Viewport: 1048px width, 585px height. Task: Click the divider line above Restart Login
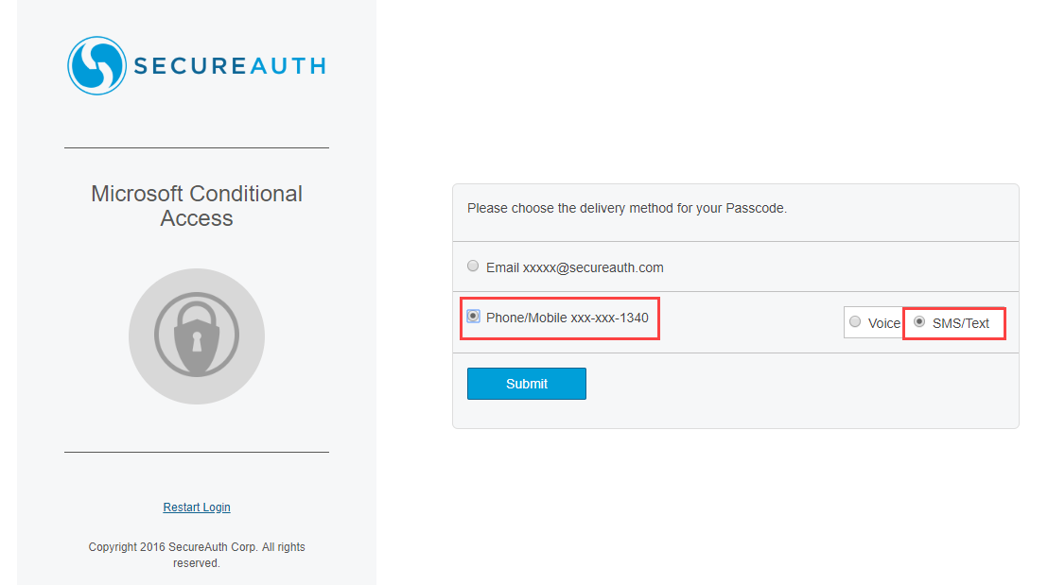click(197, 453)
